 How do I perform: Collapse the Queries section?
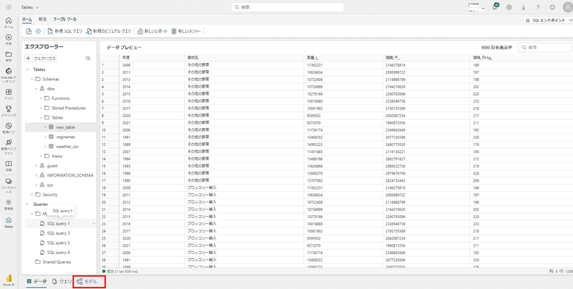27,205
